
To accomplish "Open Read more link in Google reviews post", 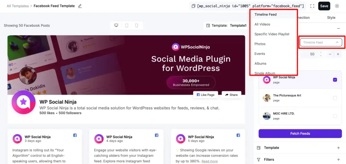I will 209,161.
